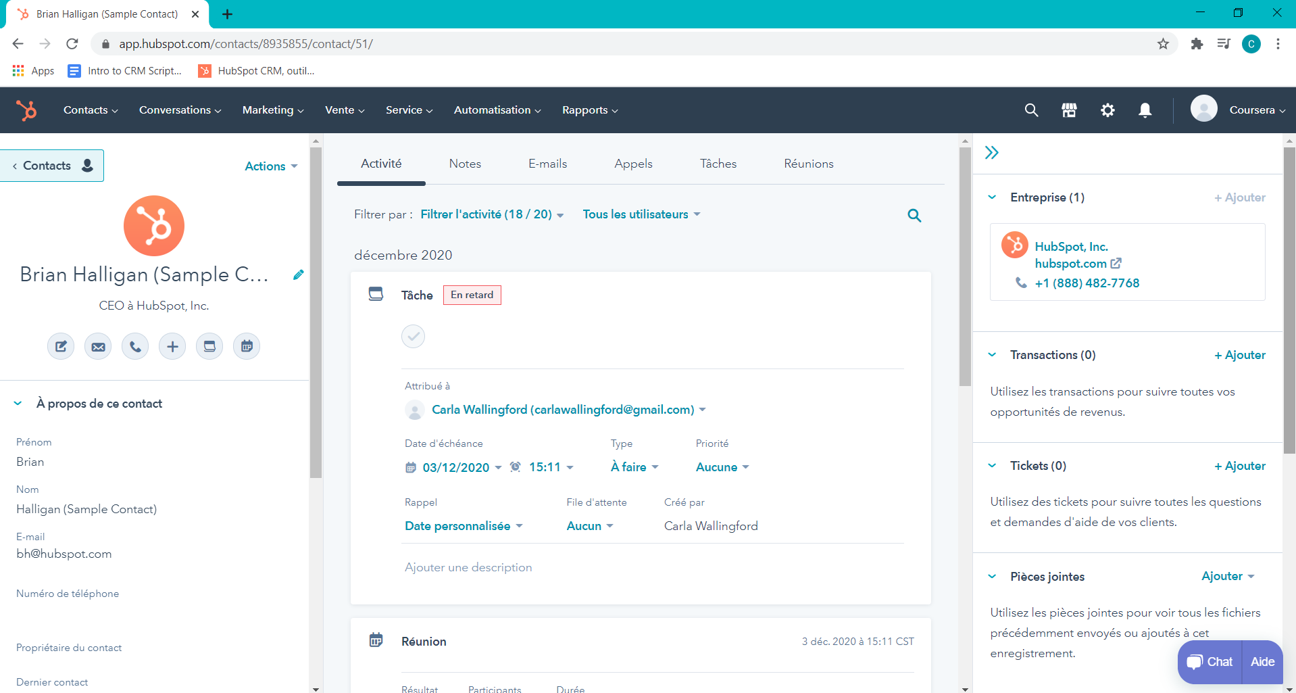Switch to the Réunions tab

[809, 164]
